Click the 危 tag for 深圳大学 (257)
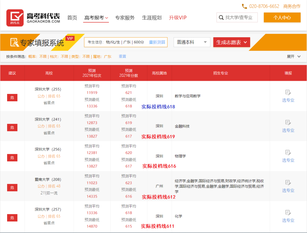Screen dimensions: 307x233 pos(12,218)
